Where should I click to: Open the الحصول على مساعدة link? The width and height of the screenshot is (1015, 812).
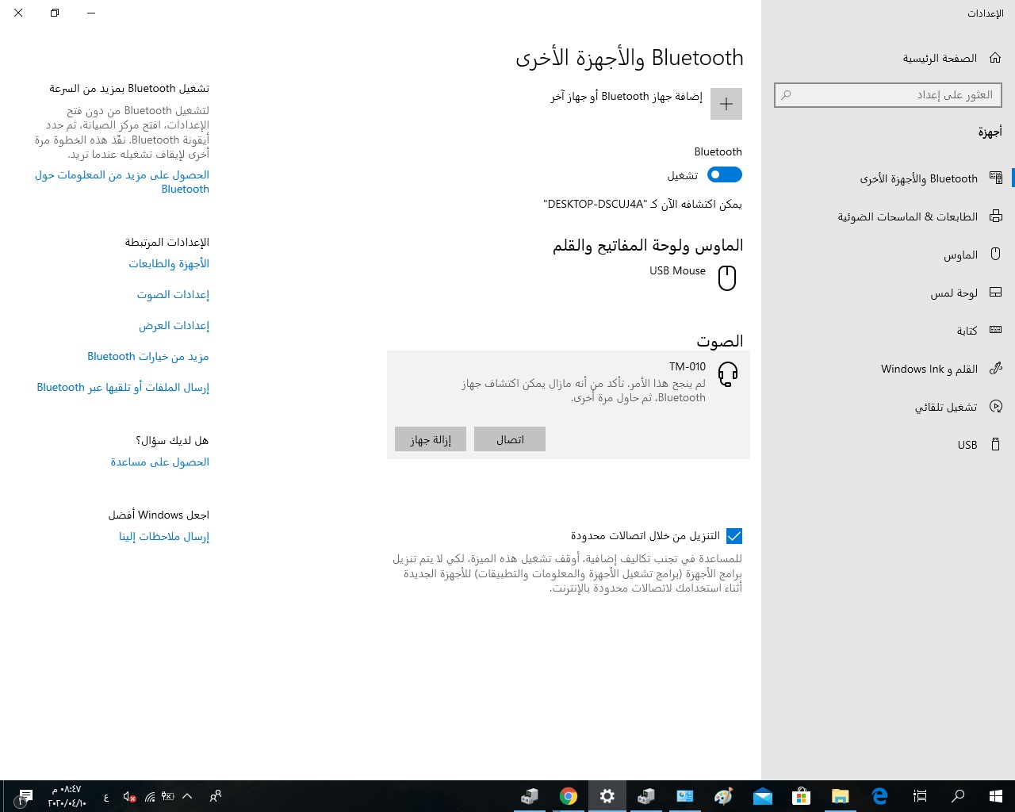[x=160, y=462]
